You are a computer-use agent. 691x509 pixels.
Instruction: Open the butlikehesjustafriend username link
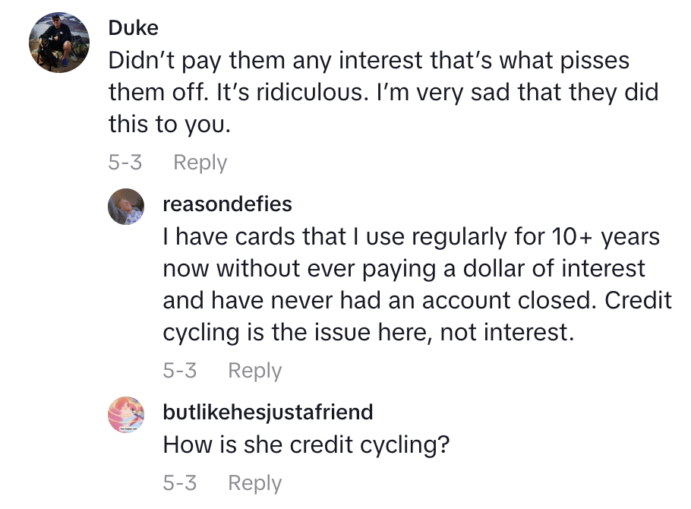(268, 413)
